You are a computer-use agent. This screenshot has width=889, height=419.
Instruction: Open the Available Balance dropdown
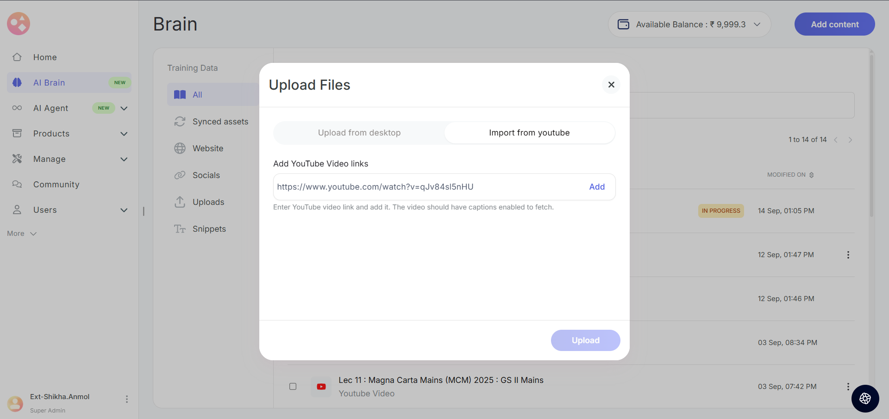[x=758, y=24]
